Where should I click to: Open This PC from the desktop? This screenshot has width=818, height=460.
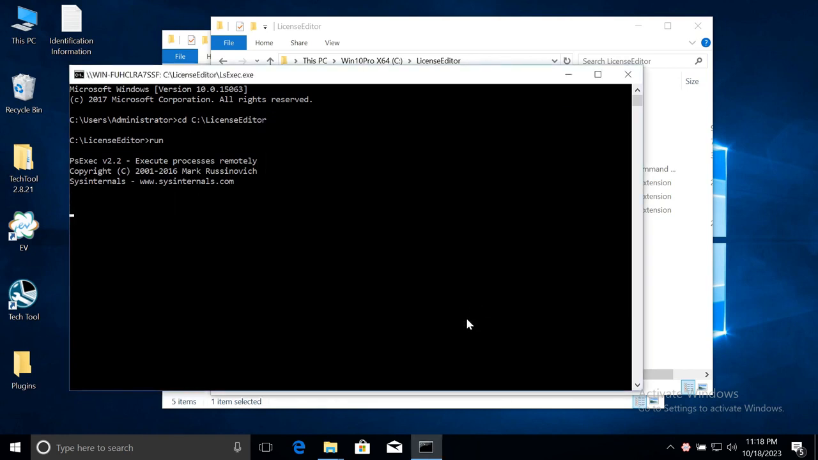click(24, 21)
